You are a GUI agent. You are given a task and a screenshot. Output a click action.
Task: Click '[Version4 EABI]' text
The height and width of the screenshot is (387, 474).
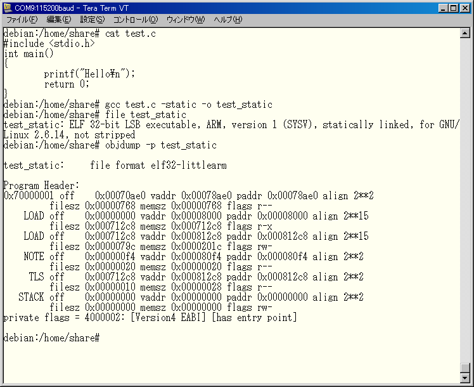tap(169, 318)
